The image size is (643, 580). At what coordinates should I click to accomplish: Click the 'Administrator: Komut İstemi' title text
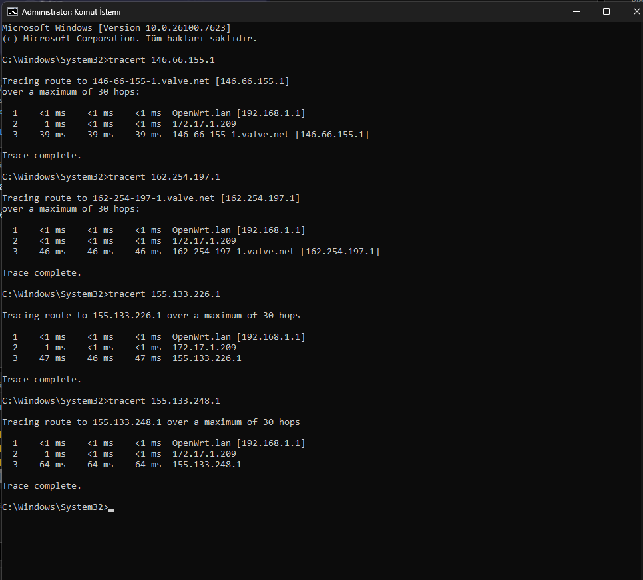[71, 12]
